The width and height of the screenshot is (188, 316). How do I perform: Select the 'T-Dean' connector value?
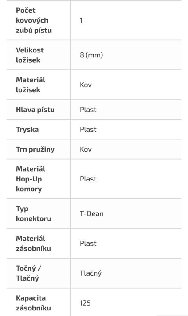(92, 214)
